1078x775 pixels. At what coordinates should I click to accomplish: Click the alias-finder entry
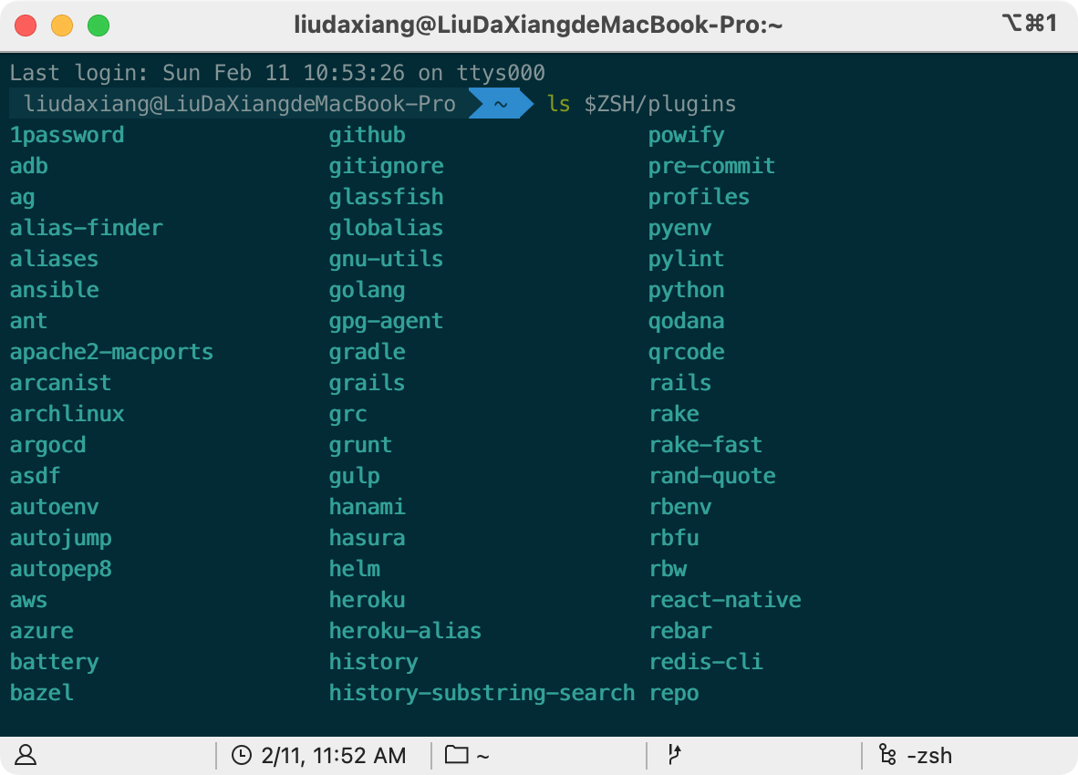86,227
